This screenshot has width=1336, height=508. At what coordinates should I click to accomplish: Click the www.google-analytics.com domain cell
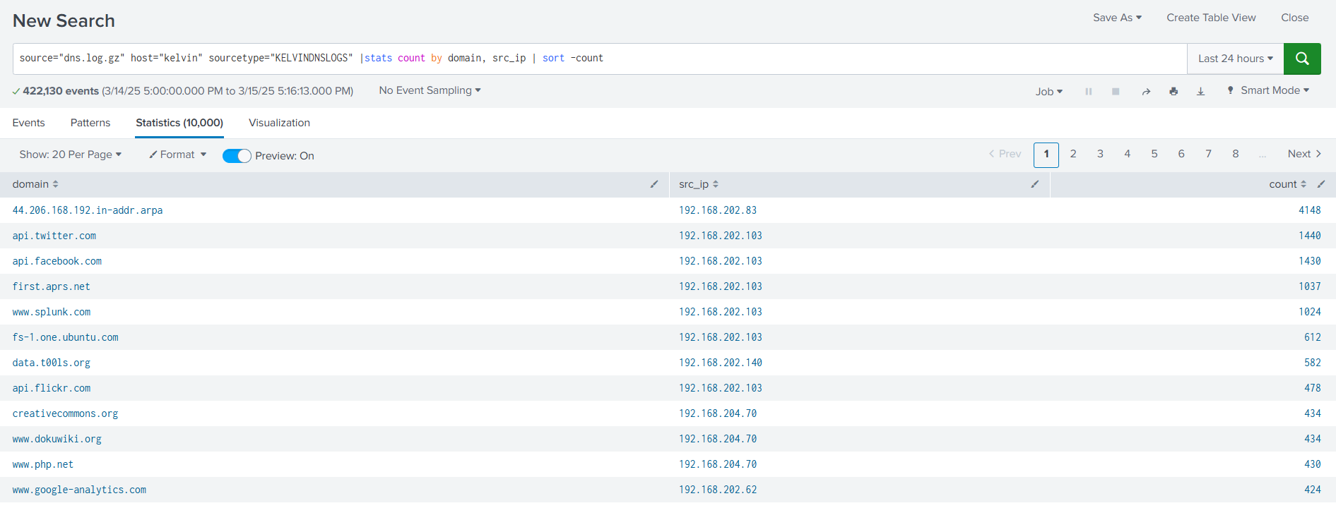[79, 490]
